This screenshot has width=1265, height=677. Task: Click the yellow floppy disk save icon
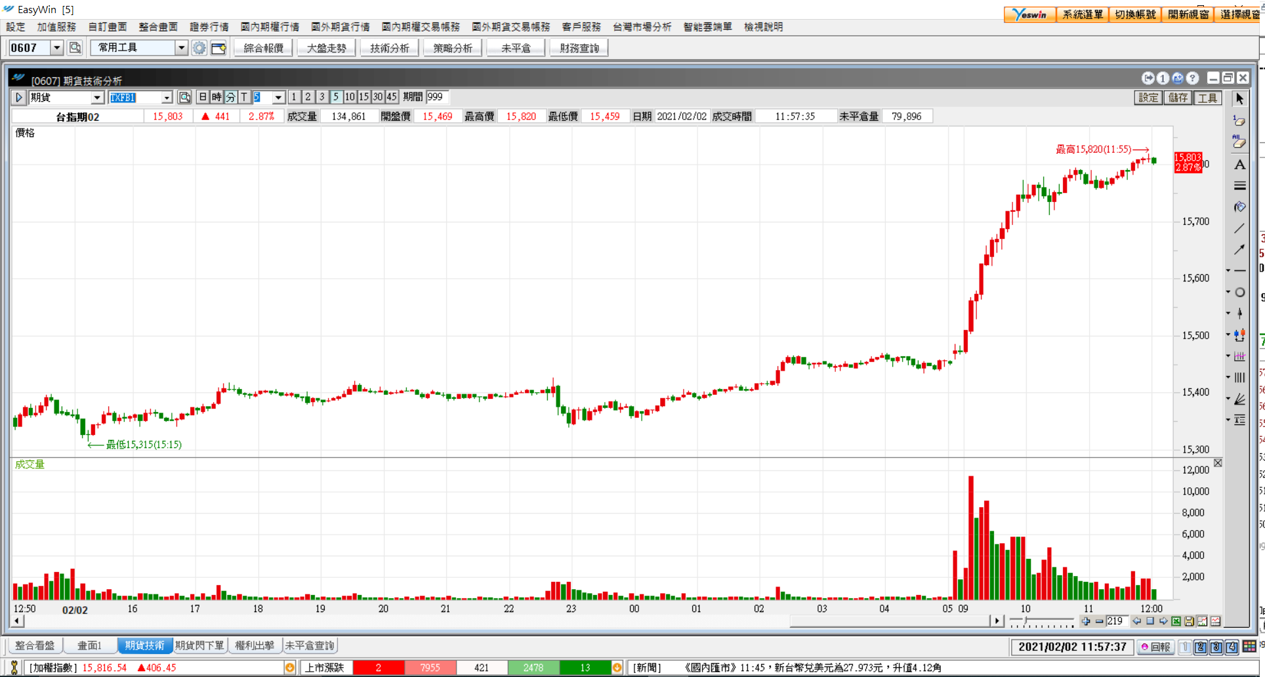tap(1189, 621)
